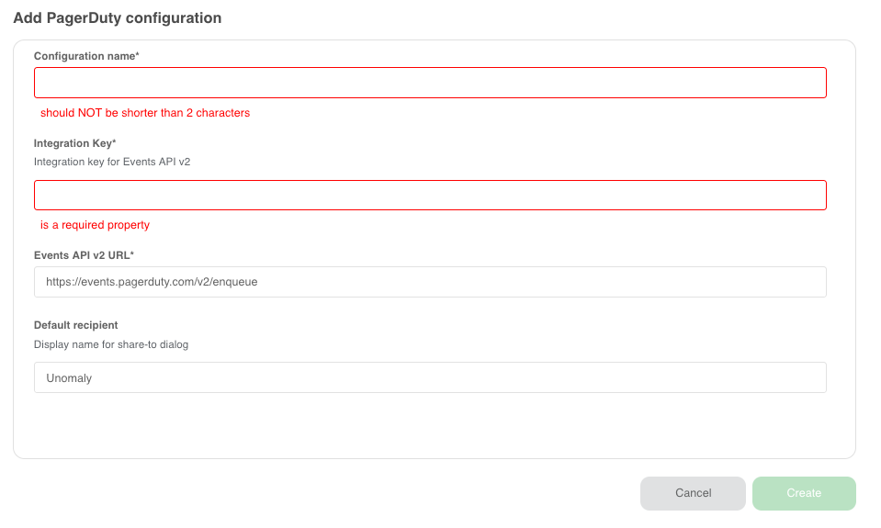Focus the Integration Key input field
881x528 pixels.
point(430,195)
